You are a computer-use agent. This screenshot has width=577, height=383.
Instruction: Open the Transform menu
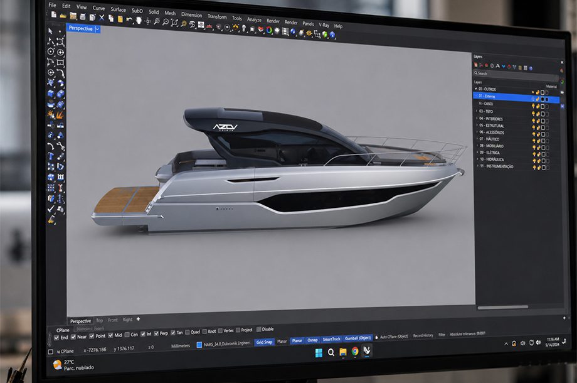click(x=217, y=16)
